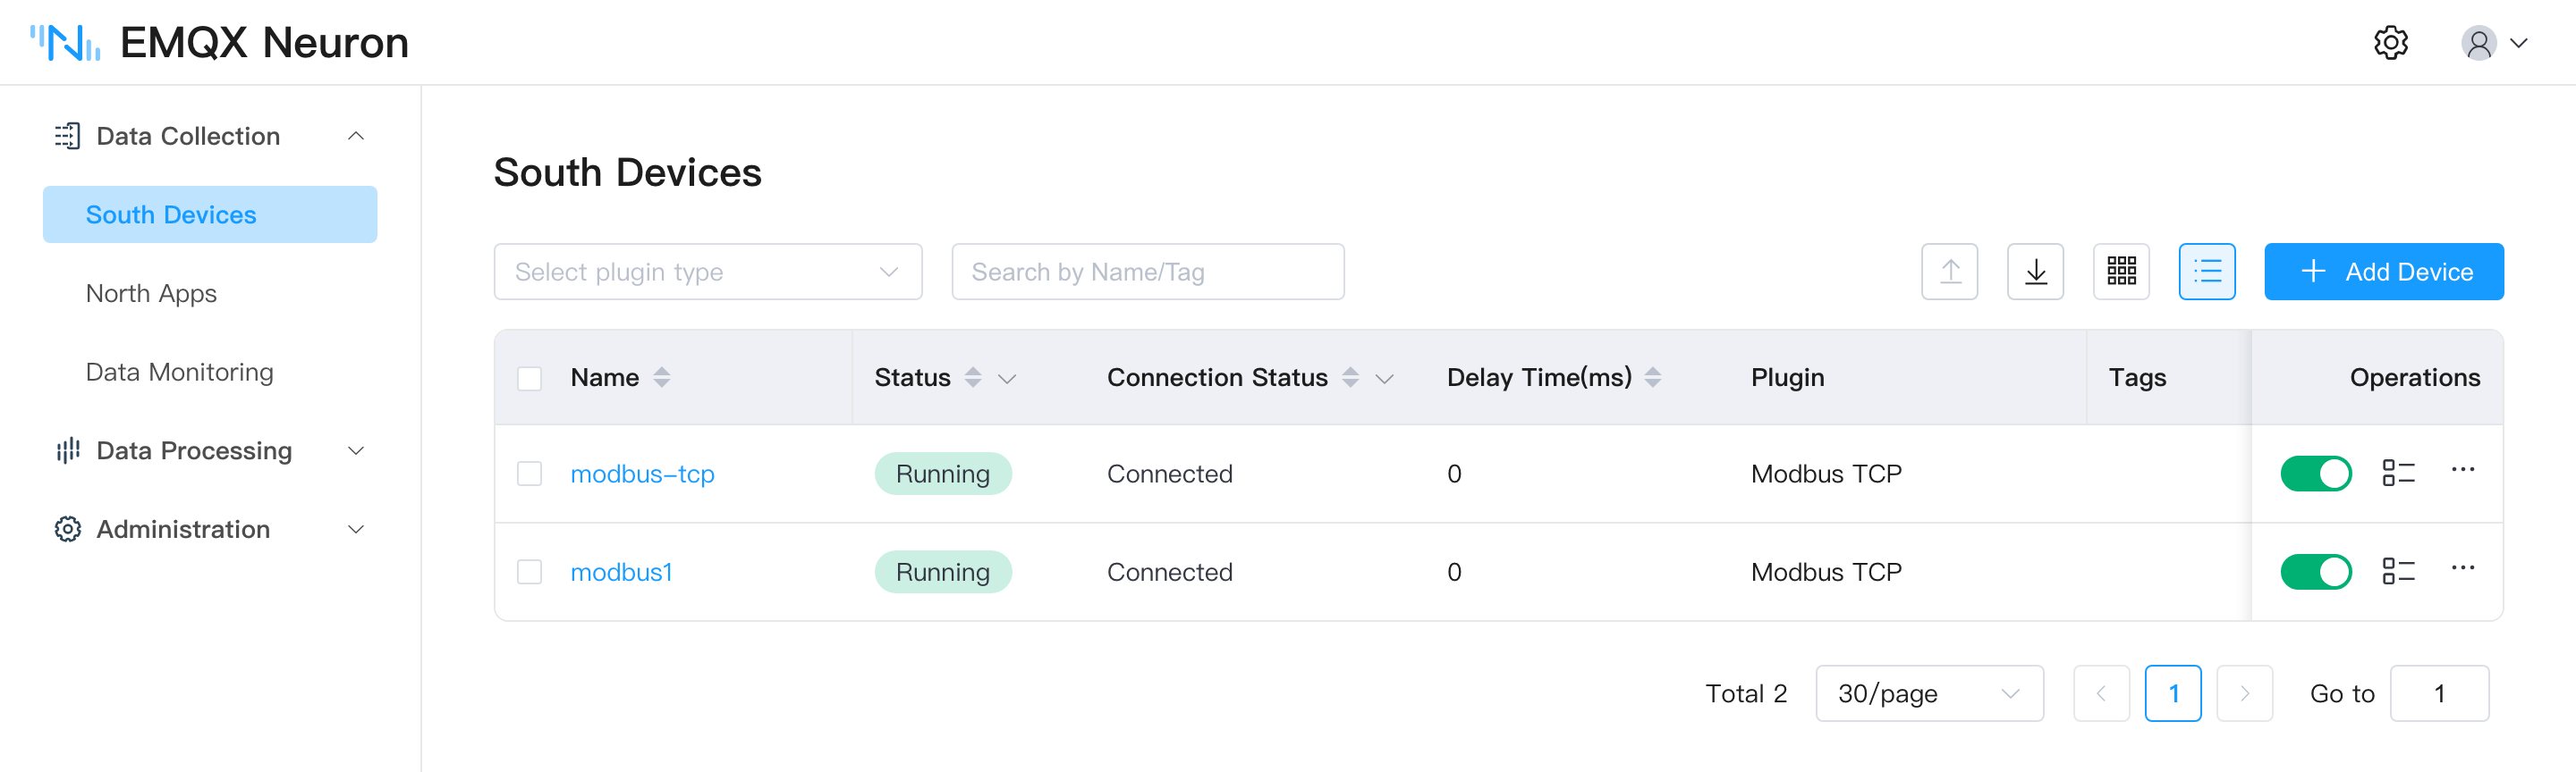Click the Running status of modbus-tcp
This screenshot has width=2576, height=772.
[x=943, y=474]
